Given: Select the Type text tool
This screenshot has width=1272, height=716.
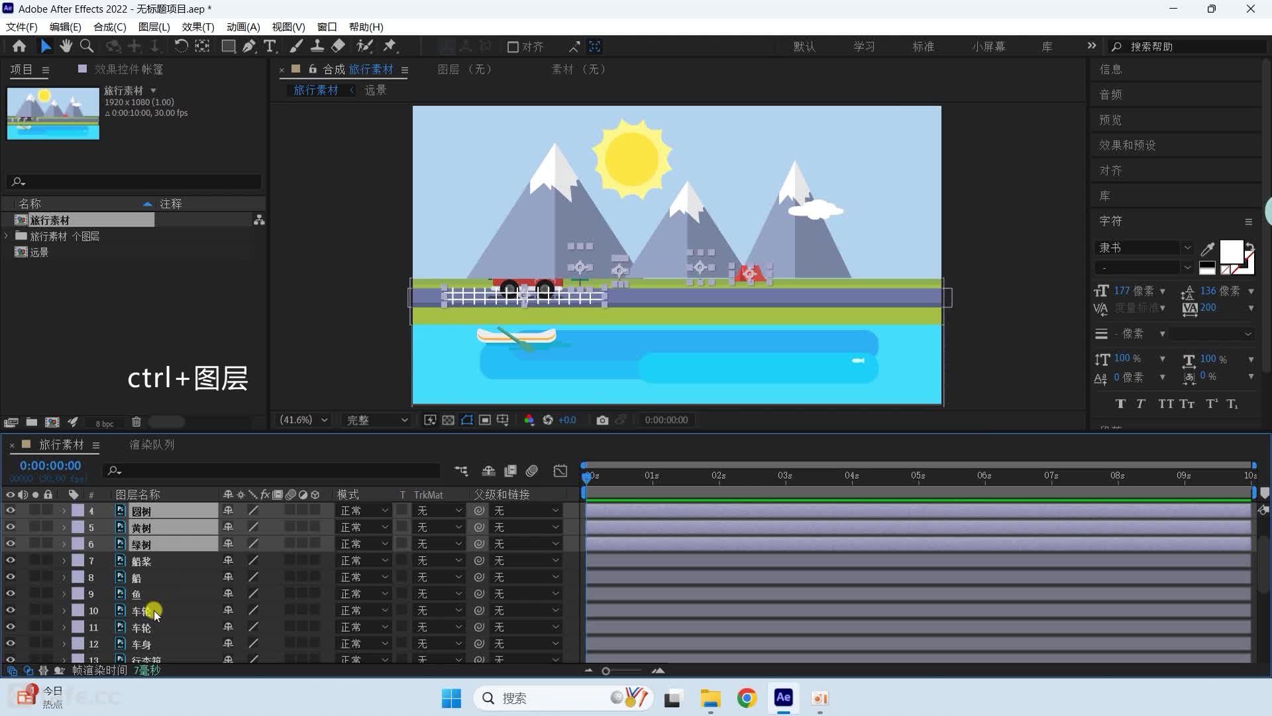Looking at the screenshot, I should (270, 46).
